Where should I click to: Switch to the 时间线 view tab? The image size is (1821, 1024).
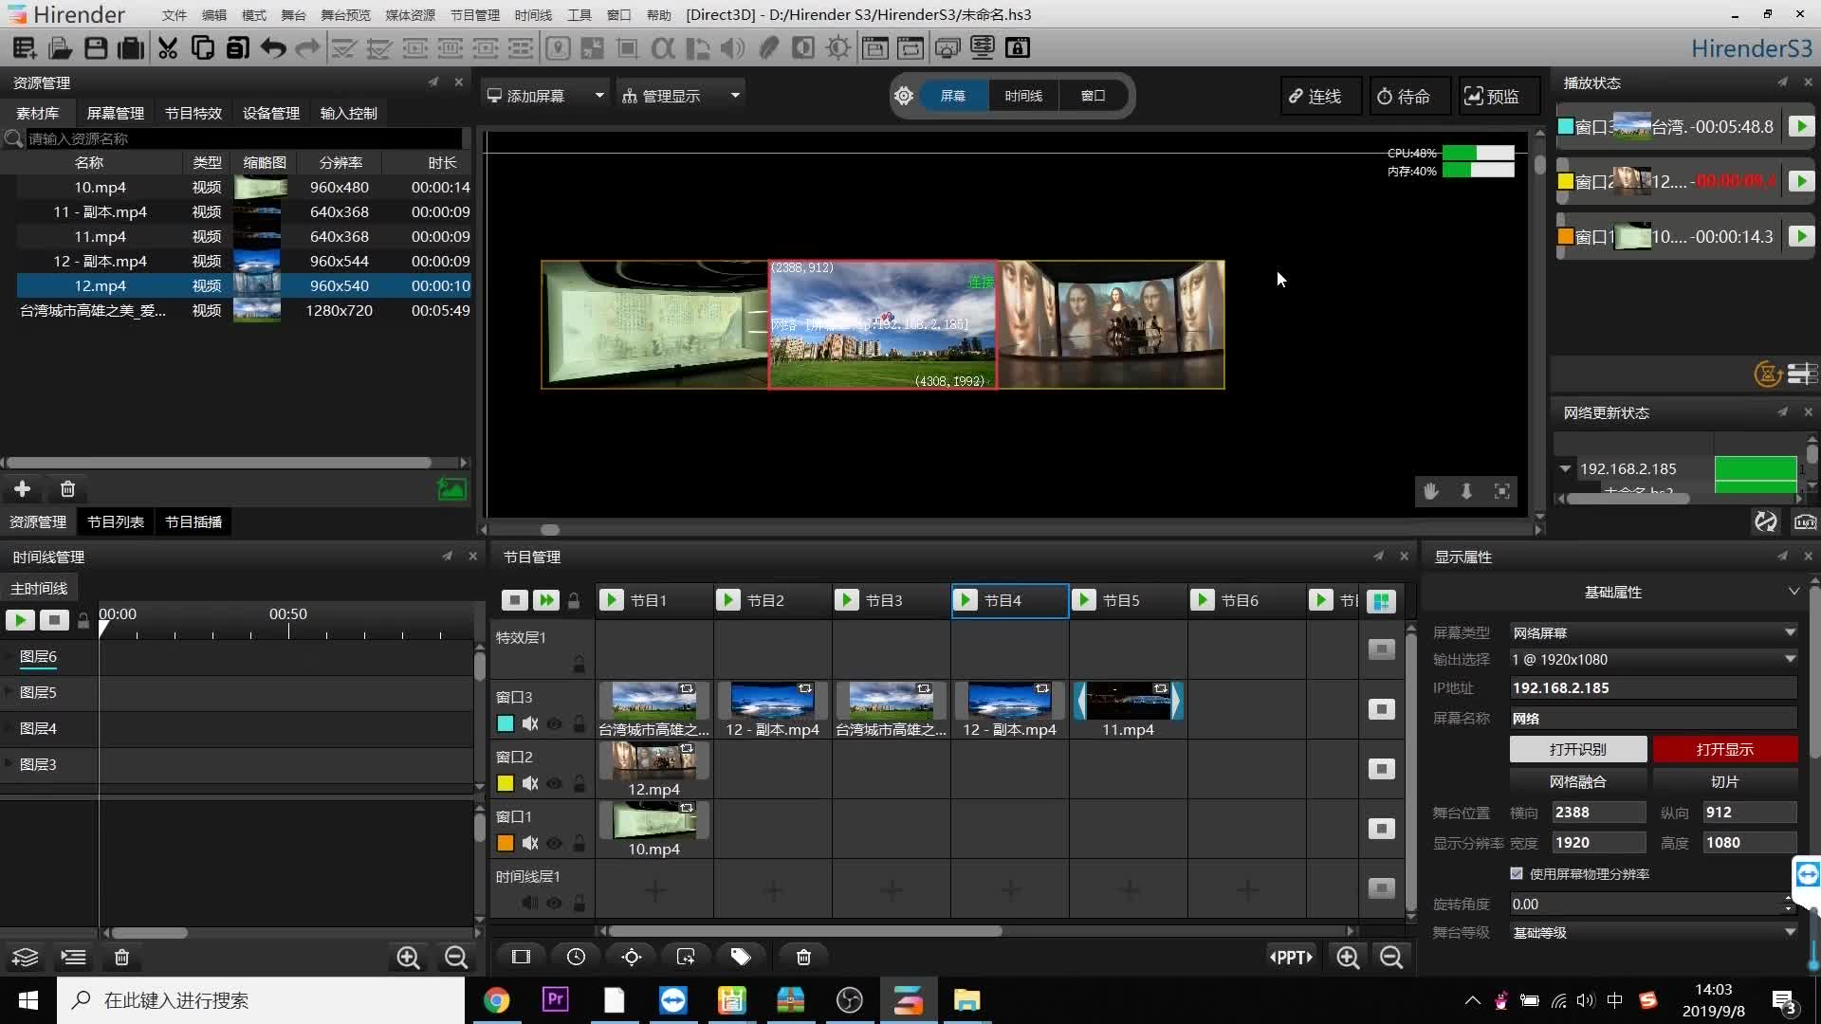(x=1023, y=96)
